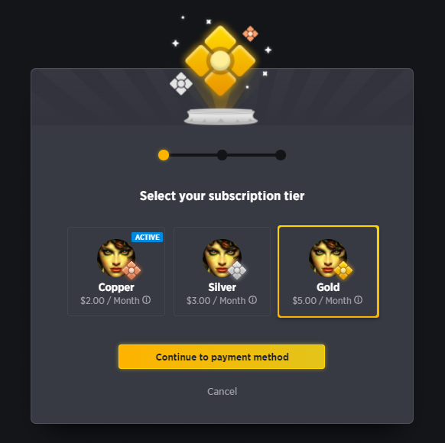Click the avatar image in Gold card
445x443 pixels.
point(328,258)
